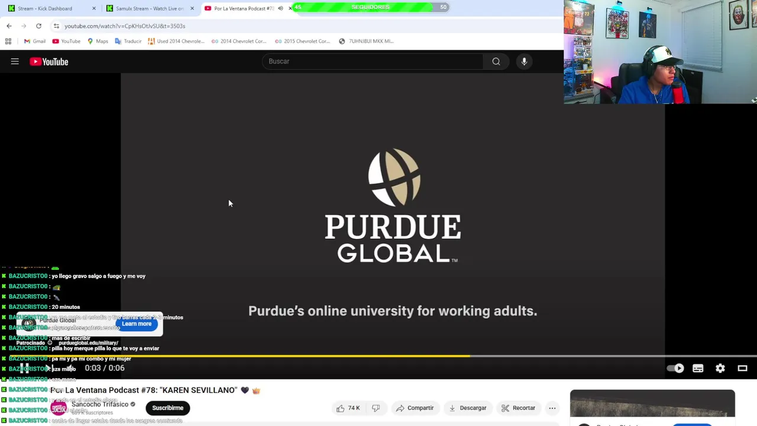Start voice search with the microphone icon

tap(524, 62)
